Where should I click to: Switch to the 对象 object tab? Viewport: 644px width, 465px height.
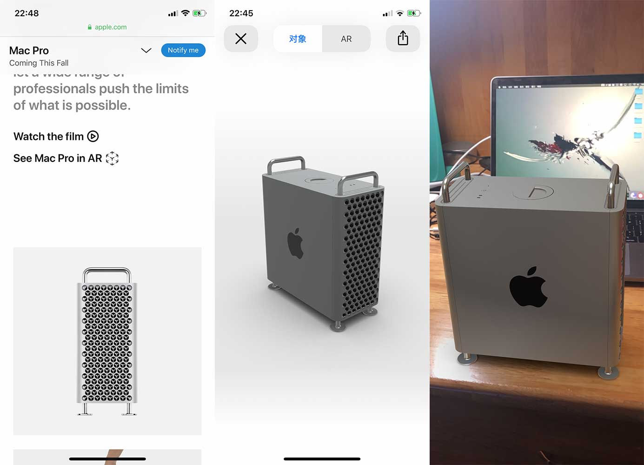click(298, 39)
